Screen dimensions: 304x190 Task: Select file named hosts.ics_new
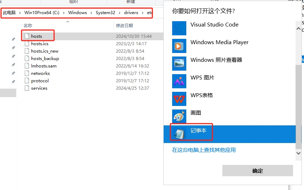pos(45,51)
